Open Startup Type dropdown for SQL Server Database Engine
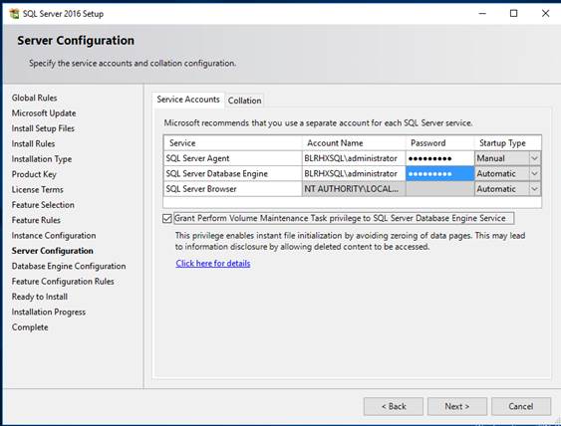 tap(534, 174)
